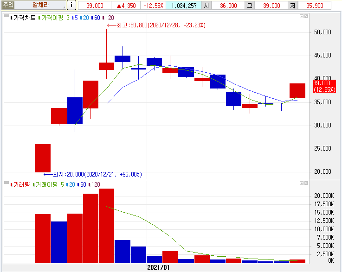The height and width of the screenshot is (272, 342).
Task: Click the 20,000K volume axis label
Action: [x=324, y=196]
